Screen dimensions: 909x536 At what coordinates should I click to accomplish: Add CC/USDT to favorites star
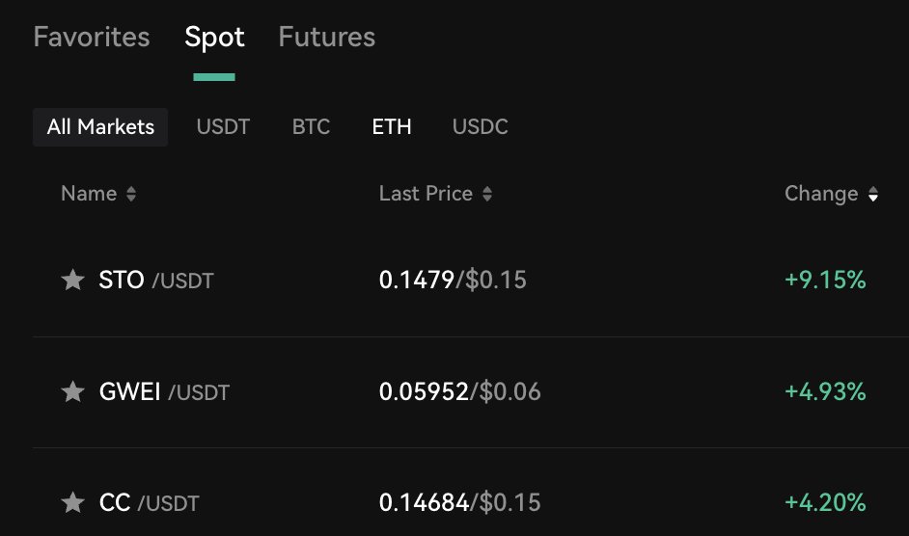click(x=72, y=502)
